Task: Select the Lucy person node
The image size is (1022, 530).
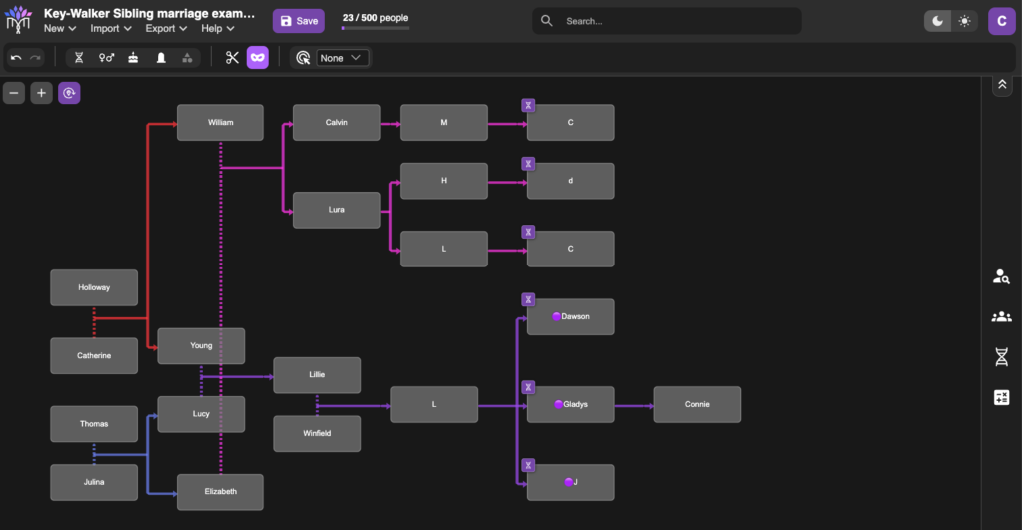Action: 201,414
